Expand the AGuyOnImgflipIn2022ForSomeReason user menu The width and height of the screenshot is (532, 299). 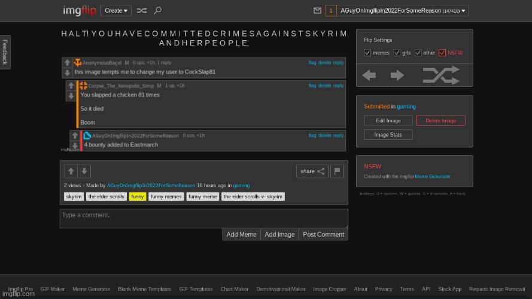click(x=403, y=11)
